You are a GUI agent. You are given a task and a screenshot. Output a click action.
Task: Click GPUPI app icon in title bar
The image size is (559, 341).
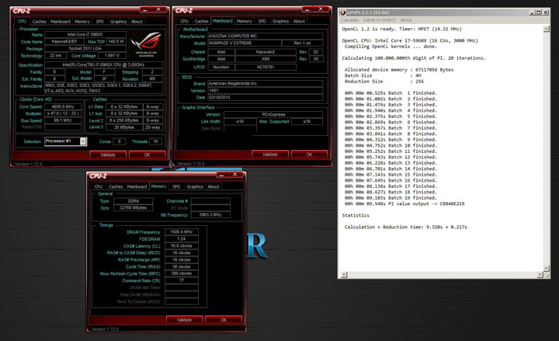coord(343,12)
